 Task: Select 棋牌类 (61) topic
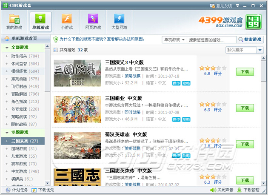tap(23, 179)
